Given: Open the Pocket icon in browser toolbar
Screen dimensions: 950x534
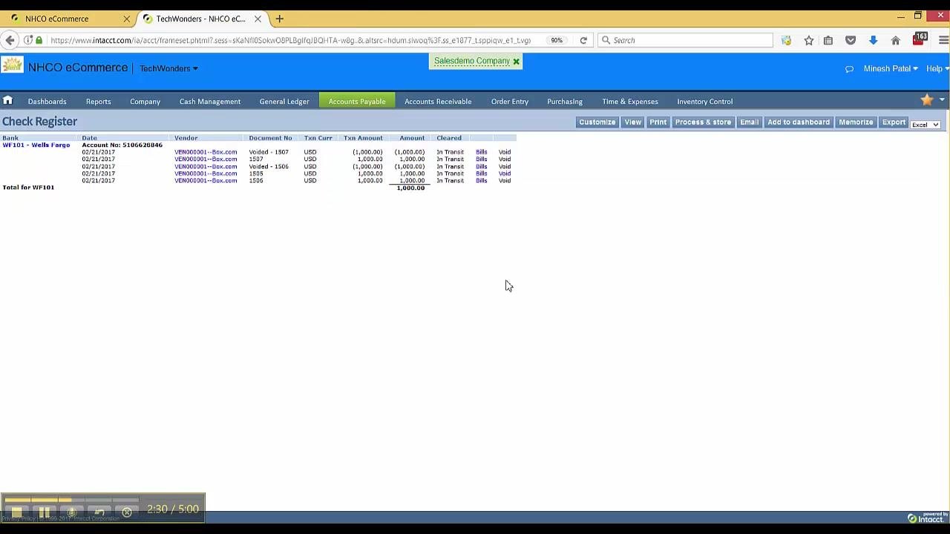Looking at the screenshot, I should click(x=851, y=40).
